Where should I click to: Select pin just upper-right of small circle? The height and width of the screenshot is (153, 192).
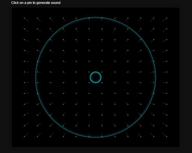pyautogui.click(x=102, y=72)
